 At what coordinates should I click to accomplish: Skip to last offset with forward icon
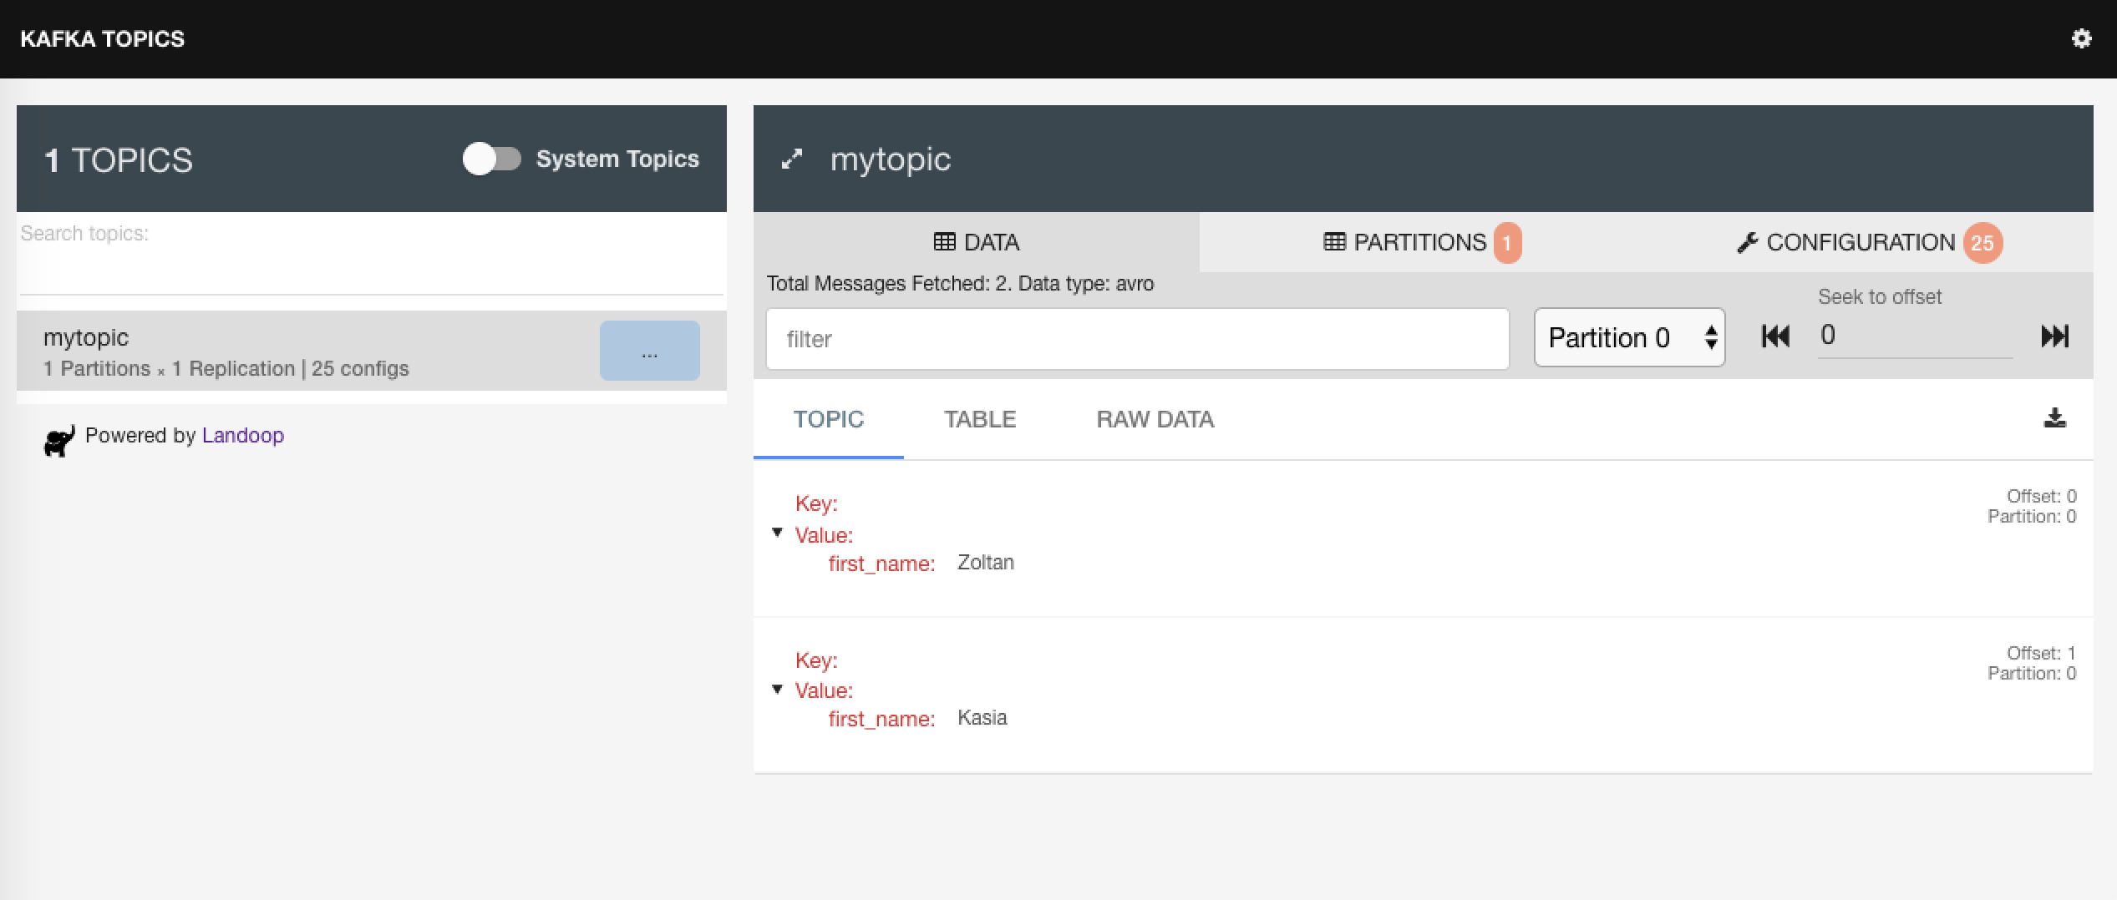pyautogui.click(x=2054, y=336)
